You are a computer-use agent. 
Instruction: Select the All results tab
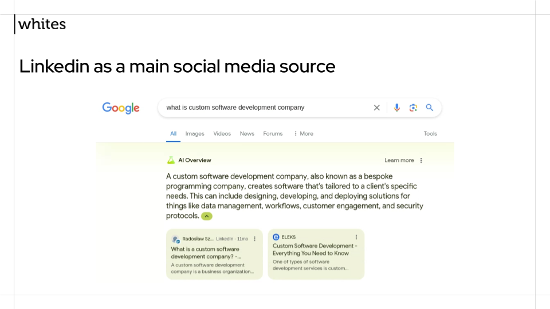coord(173,133)
